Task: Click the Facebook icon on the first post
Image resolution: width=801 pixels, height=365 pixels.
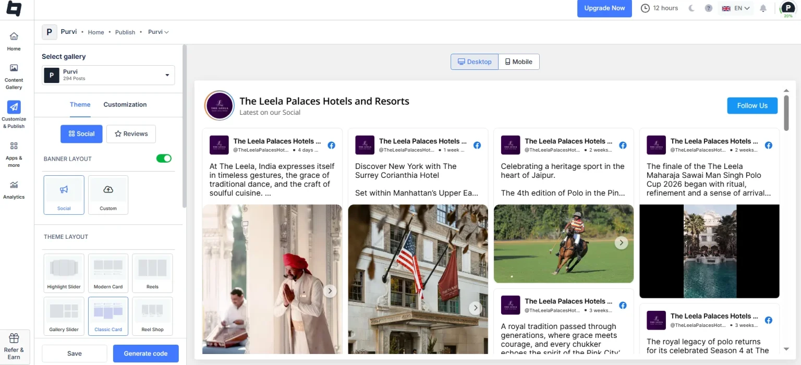Action: click(332, 145)
